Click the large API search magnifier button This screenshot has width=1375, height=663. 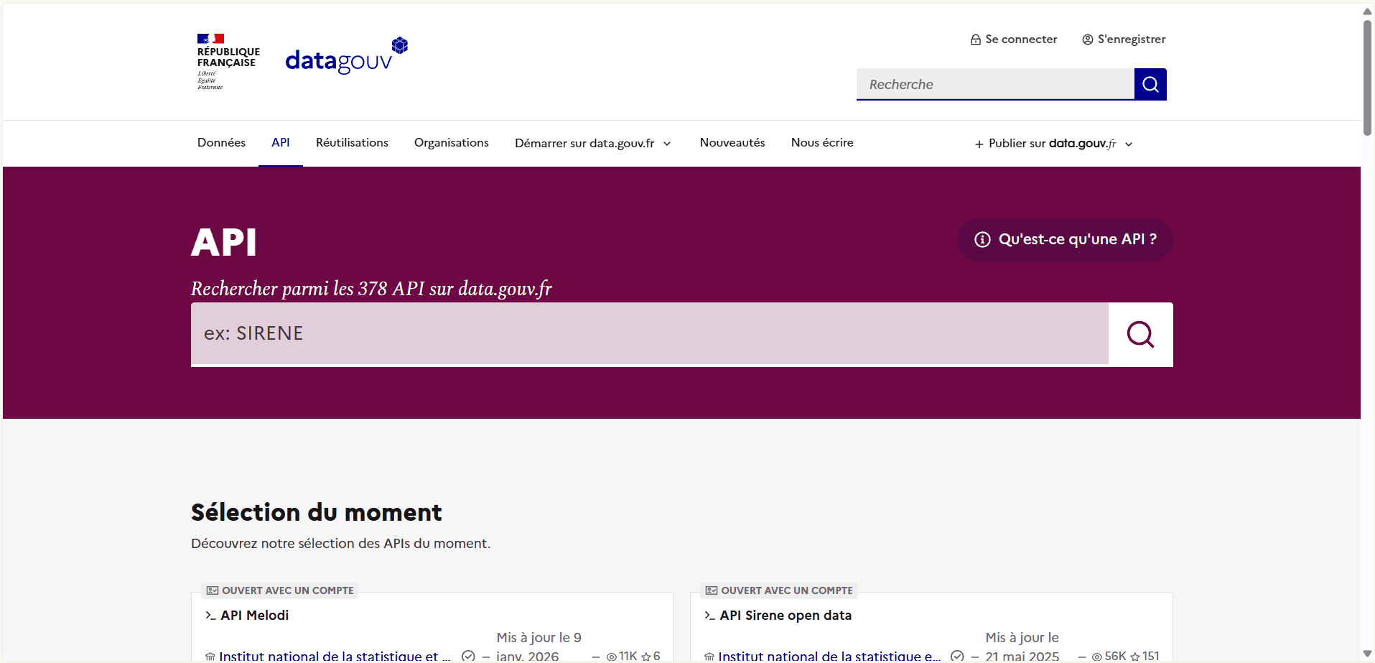click(1140, 334)
